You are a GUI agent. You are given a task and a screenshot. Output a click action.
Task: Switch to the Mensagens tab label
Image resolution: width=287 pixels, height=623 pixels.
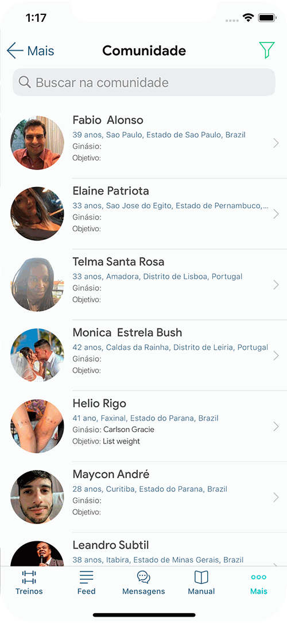click(x=143, y=591)
